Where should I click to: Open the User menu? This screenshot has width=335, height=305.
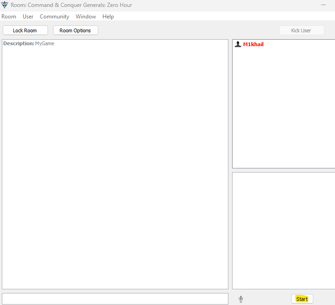pos(28,17)
